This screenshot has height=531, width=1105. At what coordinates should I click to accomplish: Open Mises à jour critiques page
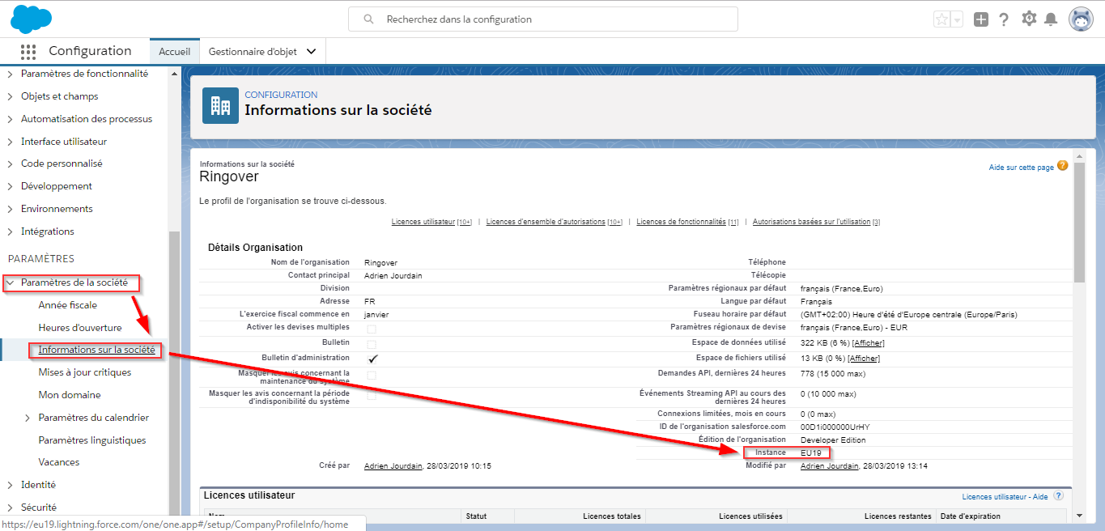(x=85, y=372)
